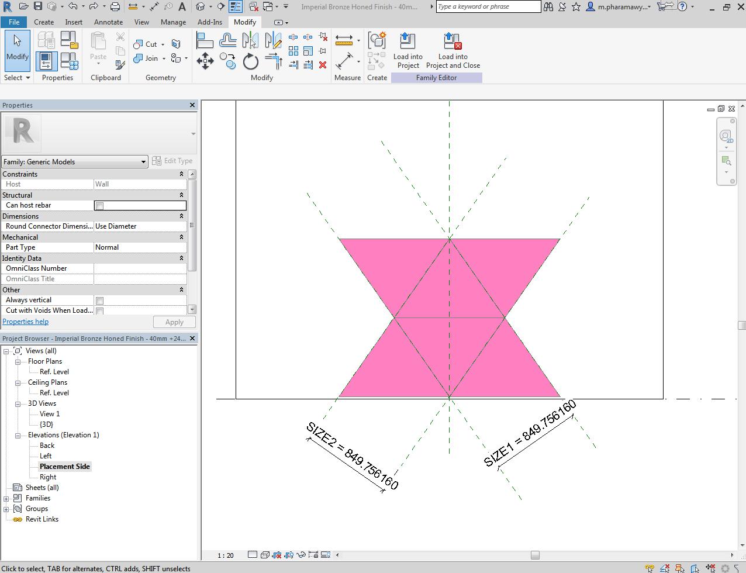746x573 pixels.
Task: Select the {3D} view in Project Browser
Action: click(x=47, y=424)
